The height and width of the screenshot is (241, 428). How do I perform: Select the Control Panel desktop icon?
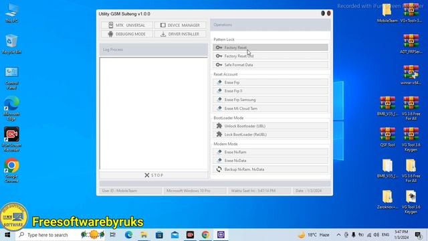pyautogui.click(x=11, y=78)
